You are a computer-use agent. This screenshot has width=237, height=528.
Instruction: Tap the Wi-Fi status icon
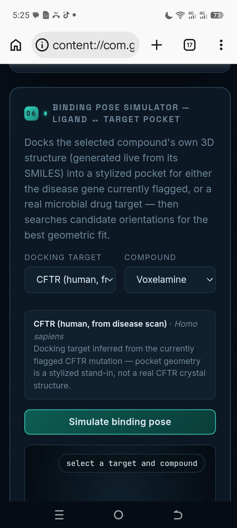click(180, 15)
